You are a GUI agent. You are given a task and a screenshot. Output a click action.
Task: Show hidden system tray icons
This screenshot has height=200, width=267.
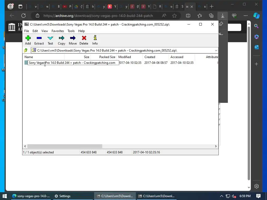point(221,196)
